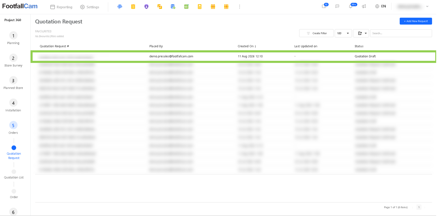Click the 11 Aug 2026 12:10 date cell
This screenshot has width=438, height=216.
tap(250, 56)
